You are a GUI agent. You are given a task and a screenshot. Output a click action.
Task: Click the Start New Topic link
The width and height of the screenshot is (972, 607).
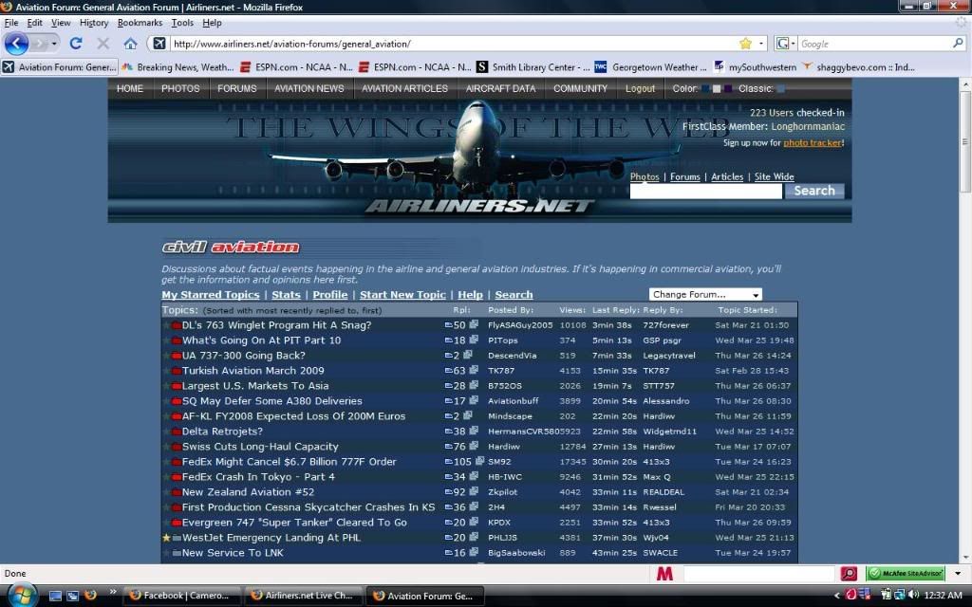(x=402, y=295)
